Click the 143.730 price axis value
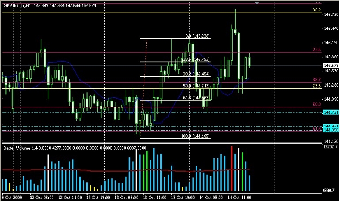 coord(331,14)
